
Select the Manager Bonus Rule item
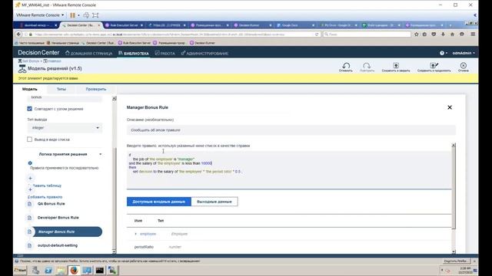point(67,232)
